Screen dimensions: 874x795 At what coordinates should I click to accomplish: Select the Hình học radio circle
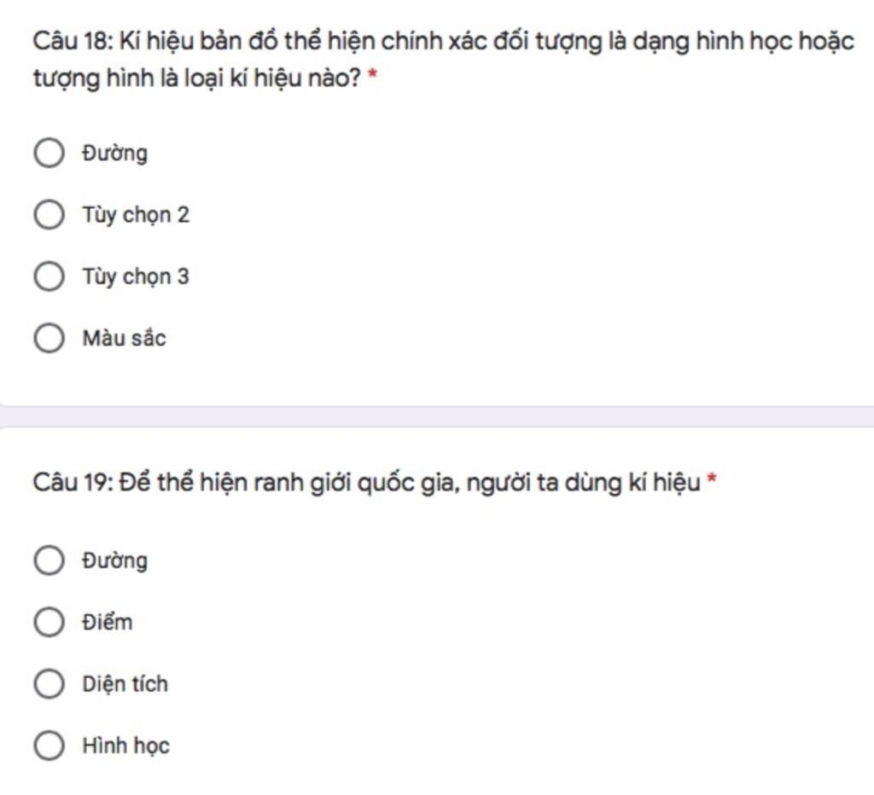[49, 746]
